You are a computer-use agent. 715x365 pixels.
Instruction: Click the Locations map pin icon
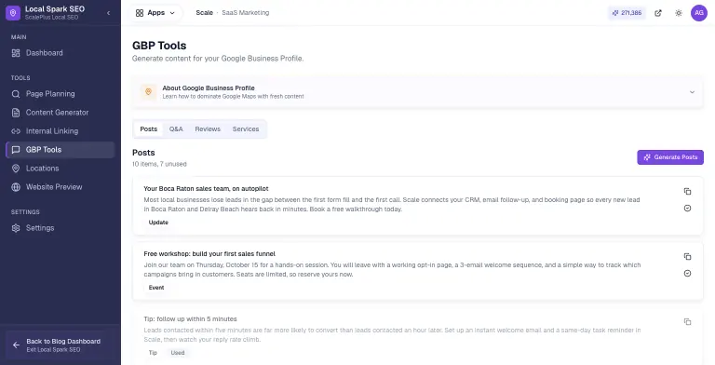[x=16, y=169]
